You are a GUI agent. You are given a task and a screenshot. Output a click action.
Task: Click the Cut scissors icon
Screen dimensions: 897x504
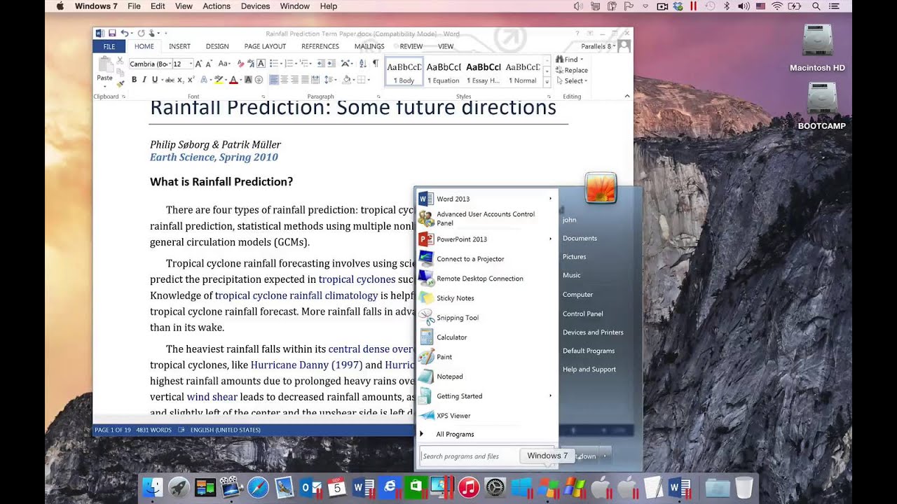tap(120, 61)
